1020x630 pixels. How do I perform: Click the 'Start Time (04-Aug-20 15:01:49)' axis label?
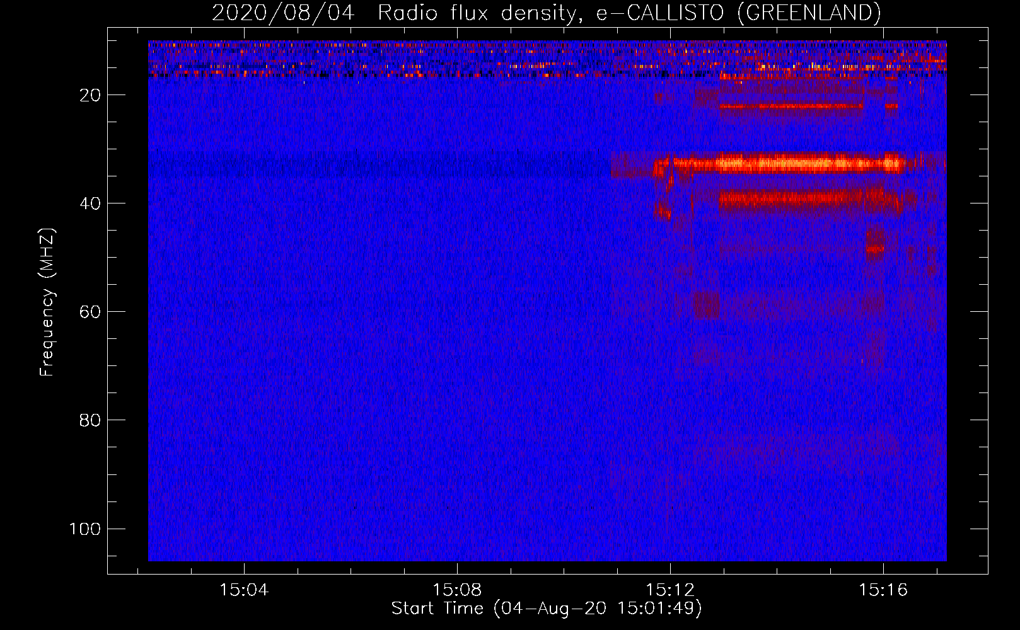click(547, 609)
